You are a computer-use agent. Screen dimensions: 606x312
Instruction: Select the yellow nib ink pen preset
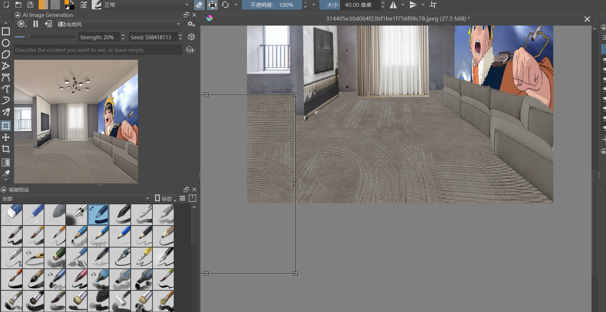[x=142, y=258]
